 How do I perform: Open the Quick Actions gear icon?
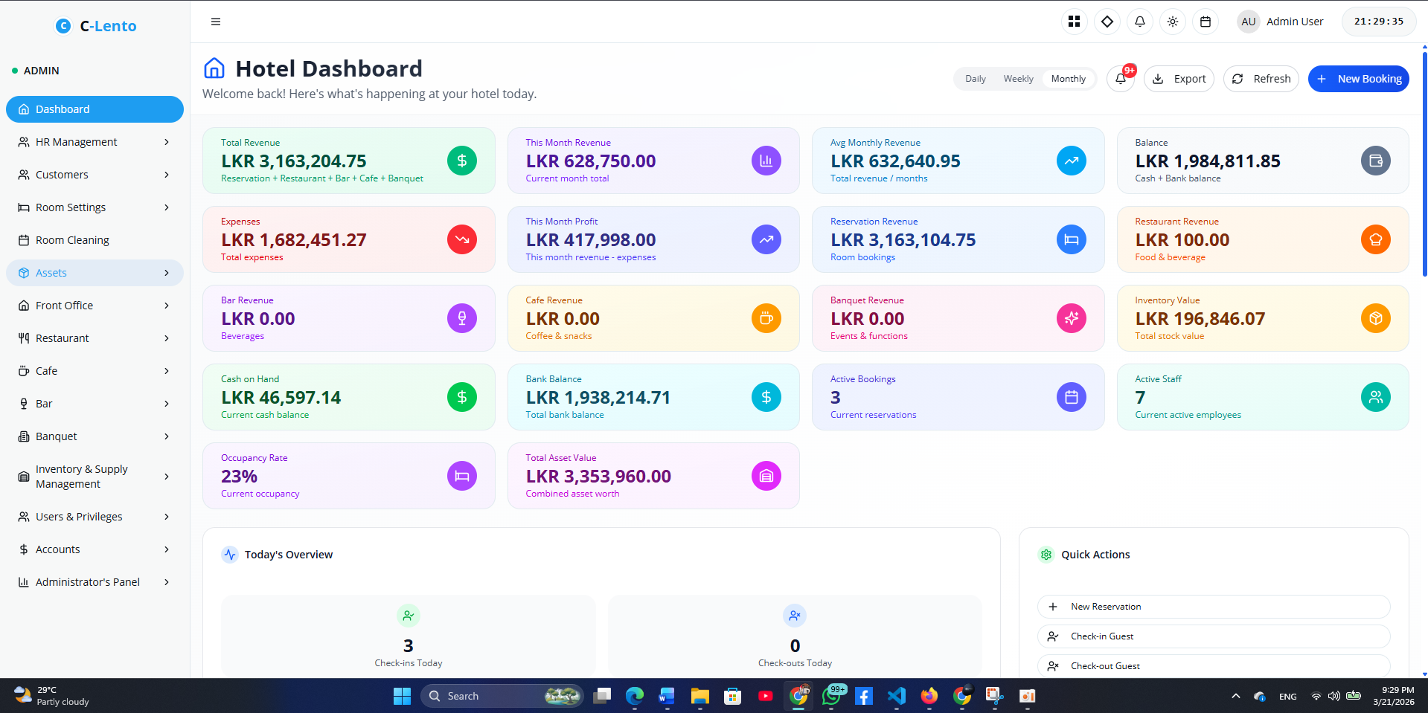click(1046, 554)
